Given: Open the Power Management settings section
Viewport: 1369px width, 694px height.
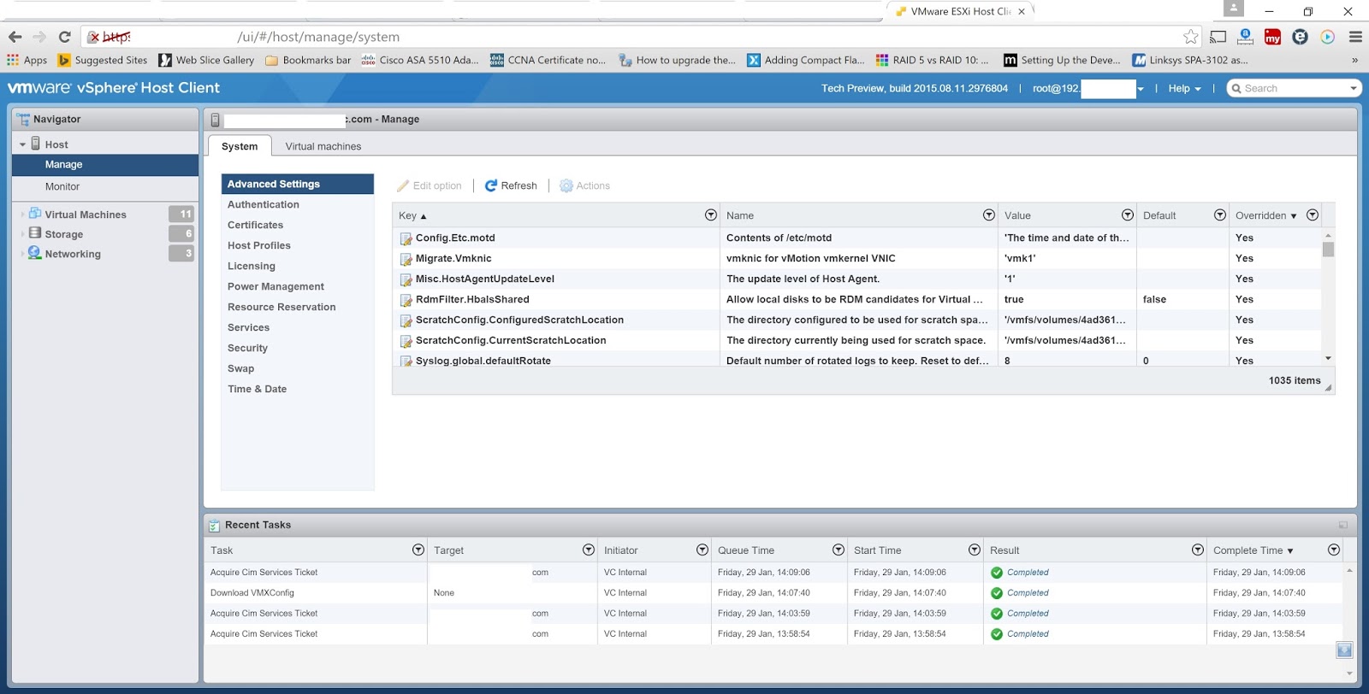Looking at the screenshot, I should click(297, 286).
